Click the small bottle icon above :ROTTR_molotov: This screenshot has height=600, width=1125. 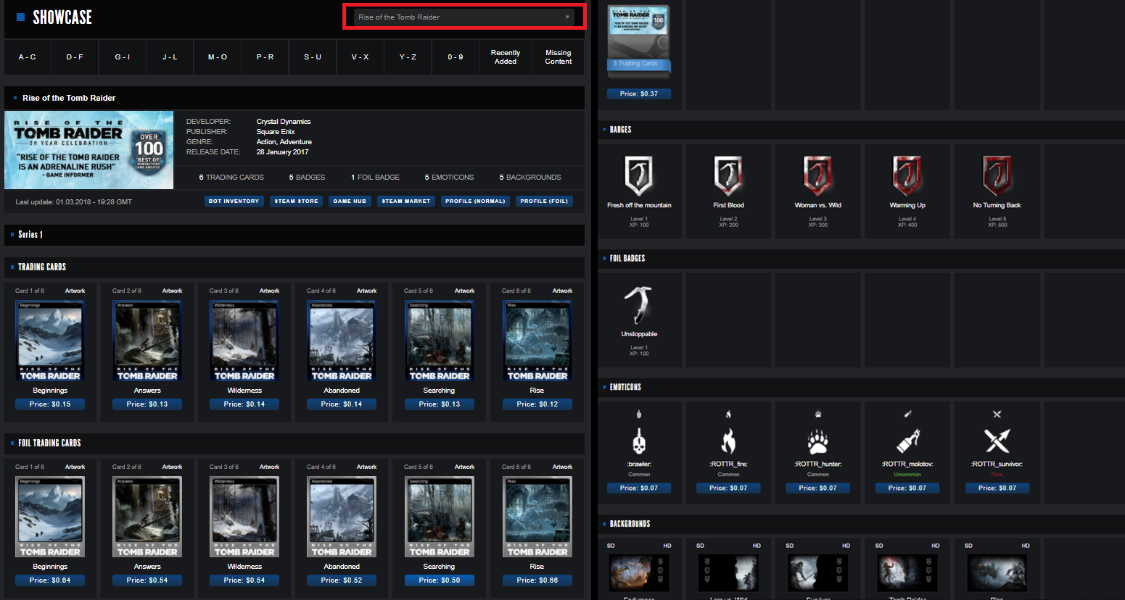click(907, 414)
